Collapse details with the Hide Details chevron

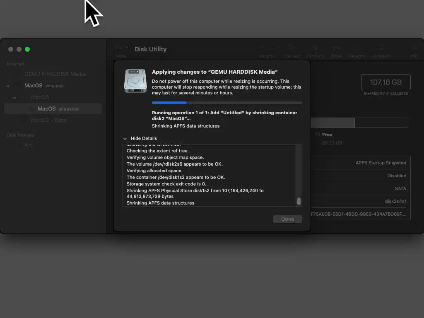click(125, 139)
